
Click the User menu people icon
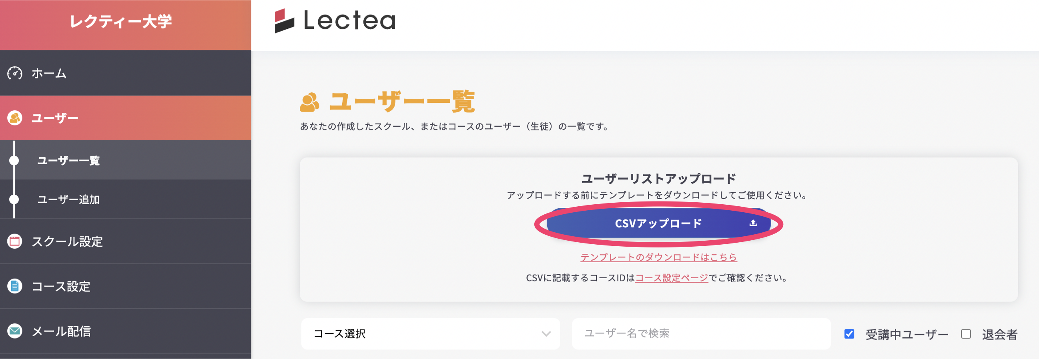[x=15, y=118]
